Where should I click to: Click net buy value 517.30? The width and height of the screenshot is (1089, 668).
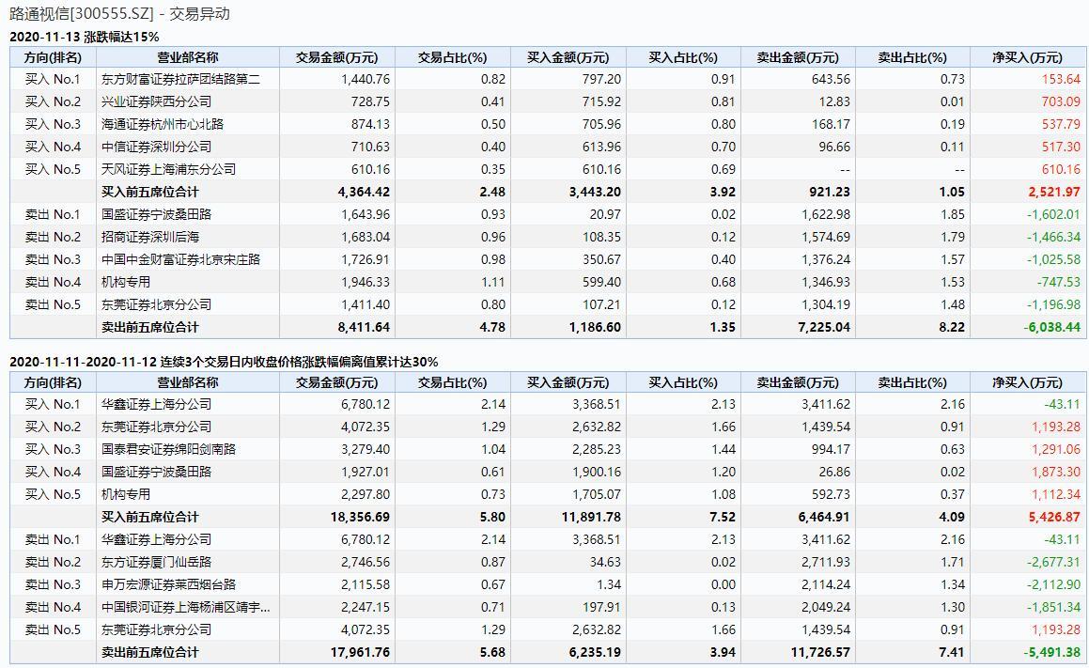[1061, 147]
